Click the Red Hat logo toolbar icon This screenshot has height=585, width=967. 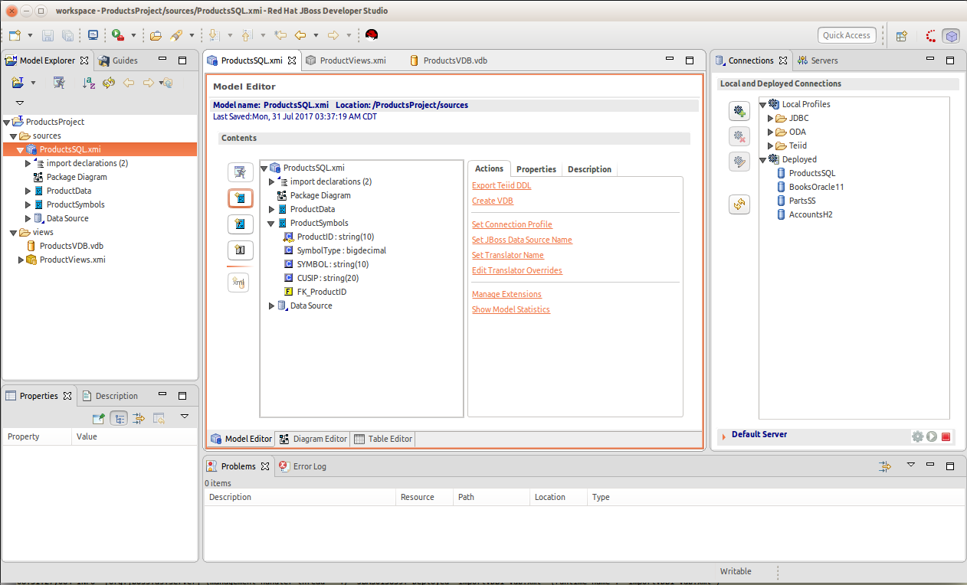(x=372, y=35)
